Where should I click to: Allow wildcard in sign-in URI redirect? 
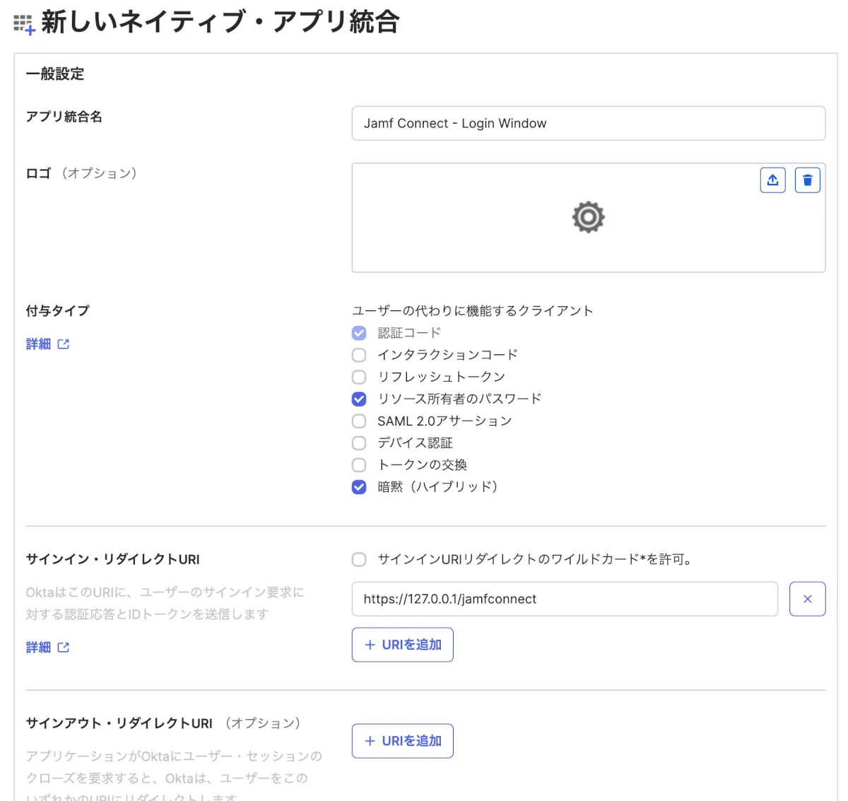359,560
